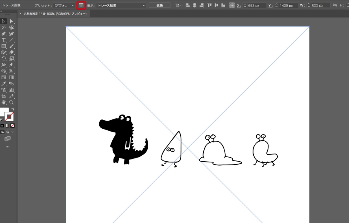
Task: Click the horizontal align left icon
Action: 188,5
